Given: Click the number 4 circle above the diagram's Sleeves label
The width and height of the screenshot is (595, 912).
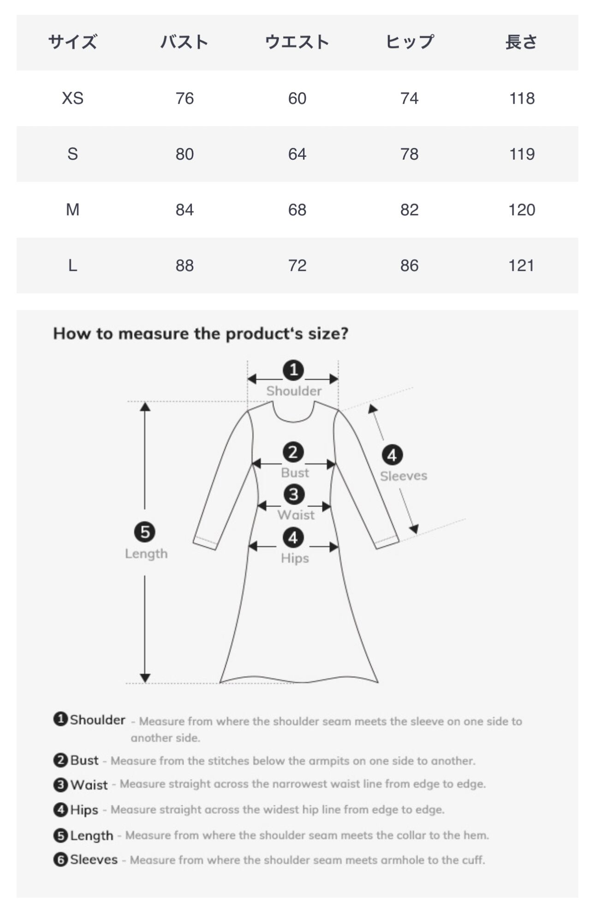Looking at the screenshot, I should [x=392, y=455].
